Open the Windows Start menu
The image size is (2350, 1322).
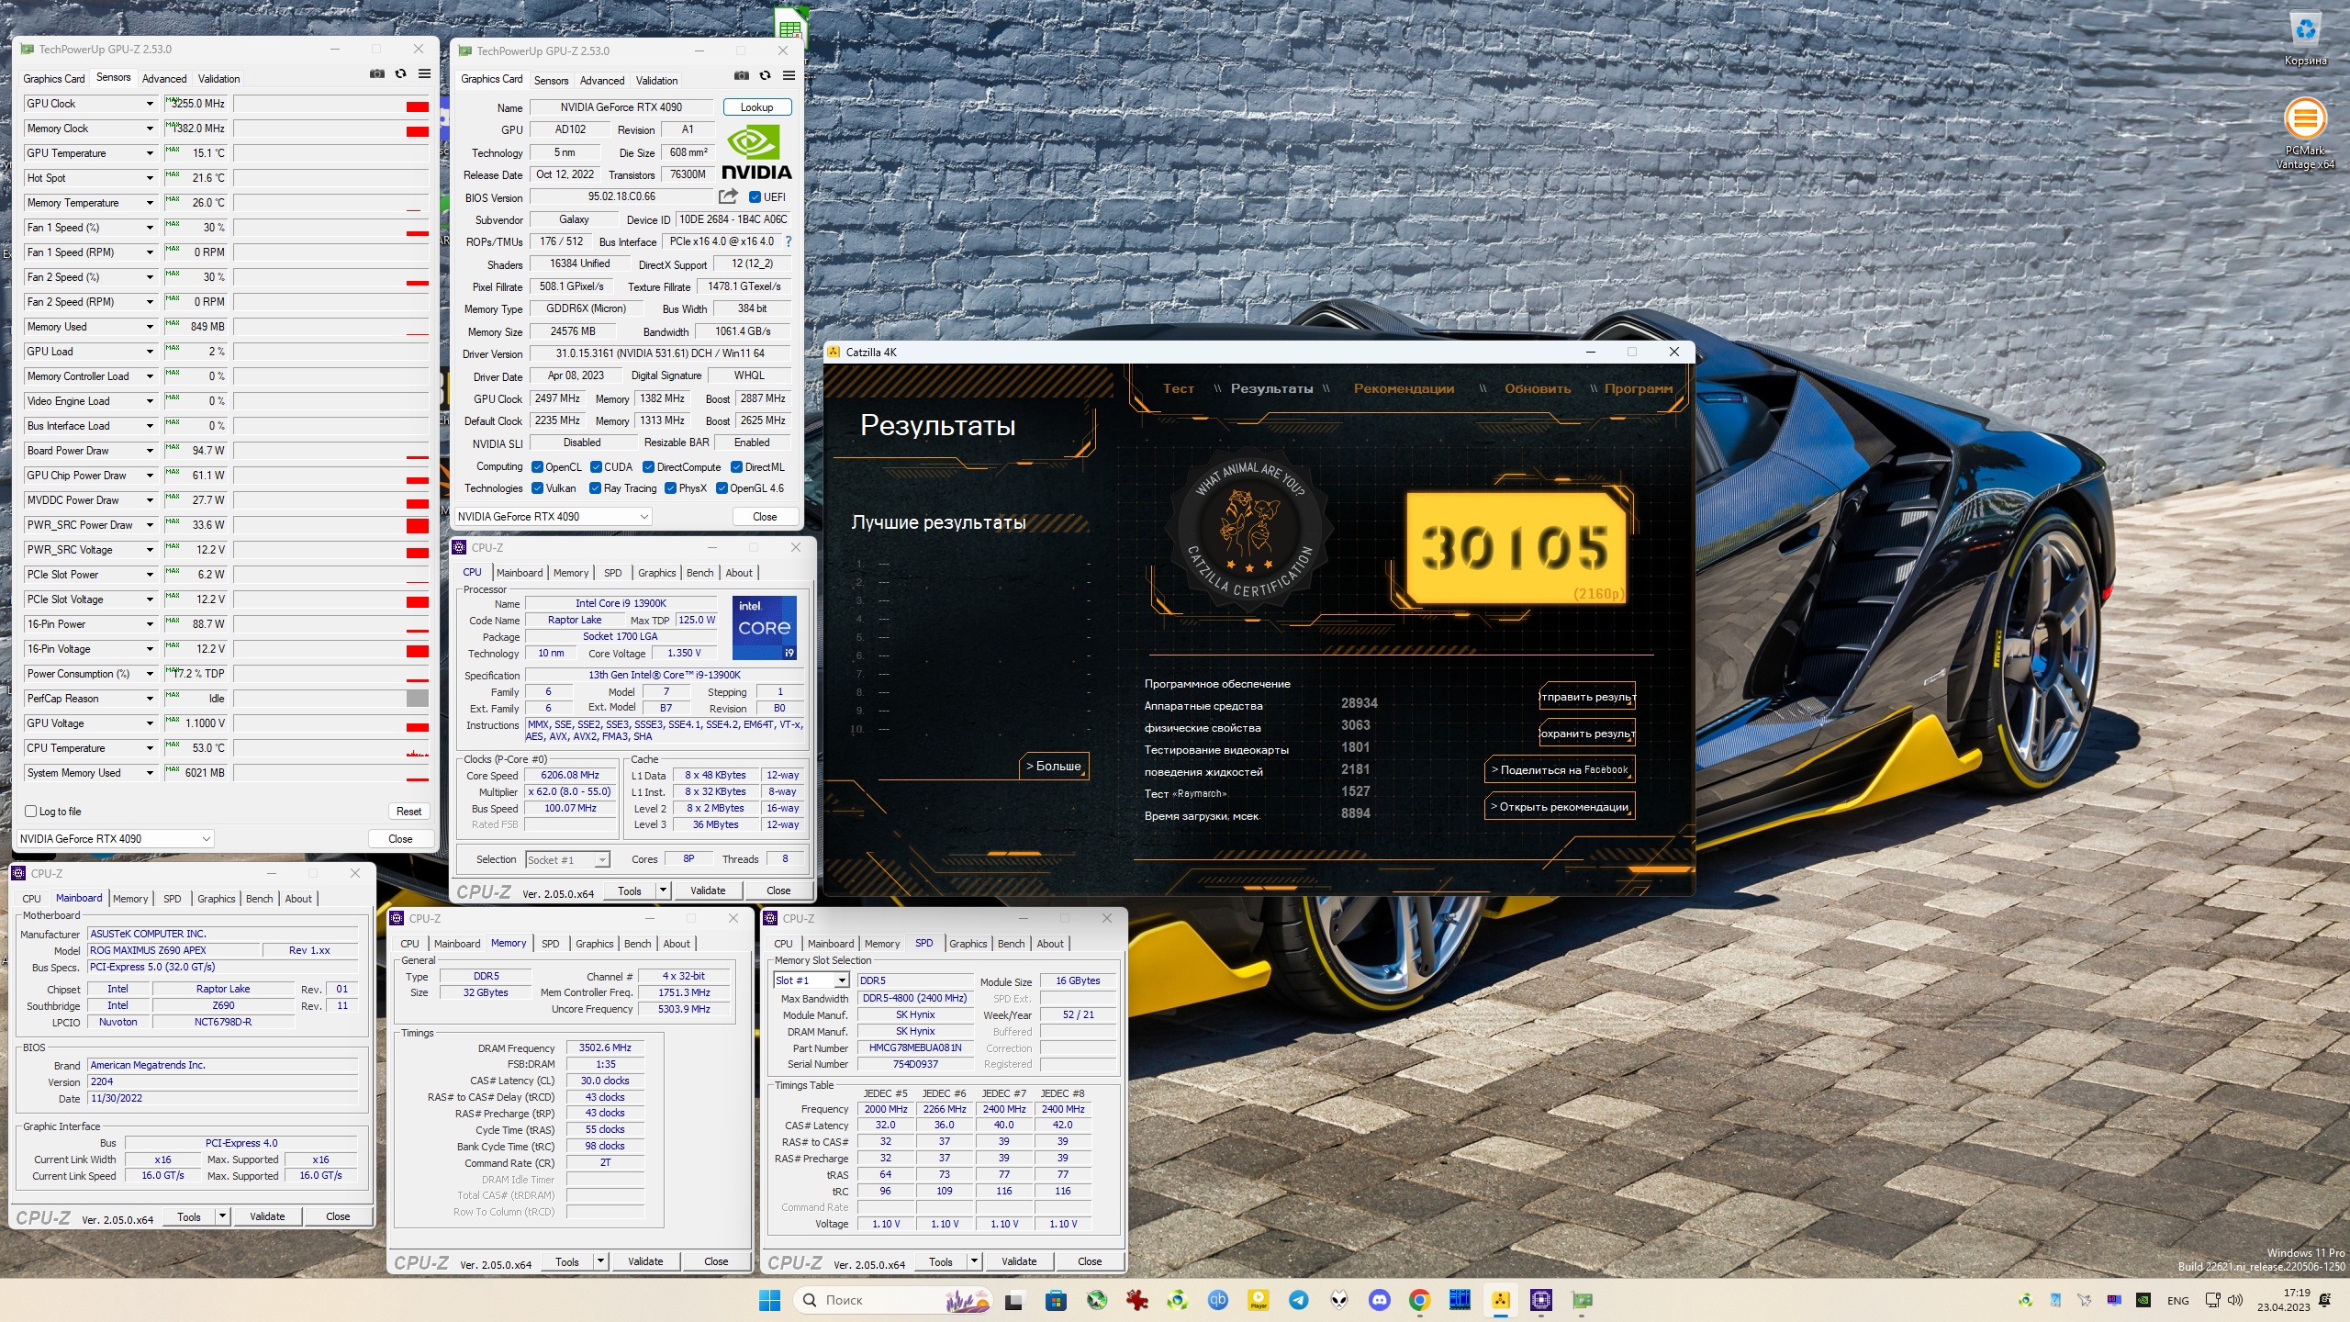coord(769,1300)
